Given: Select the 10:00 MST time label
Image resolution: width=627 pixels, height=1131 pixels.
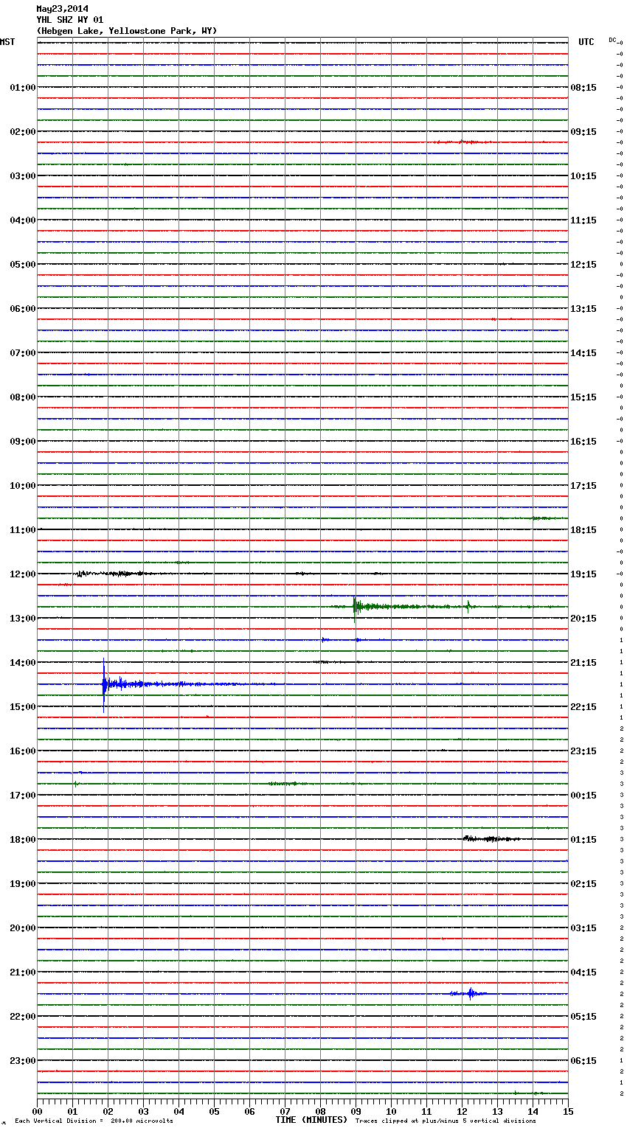Looking at the screenshot, I should 23,486.
